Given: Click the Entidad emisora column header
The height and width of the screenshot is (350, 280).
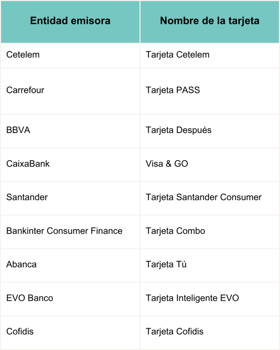Looking at the screenshot, I should click(70, 22).
